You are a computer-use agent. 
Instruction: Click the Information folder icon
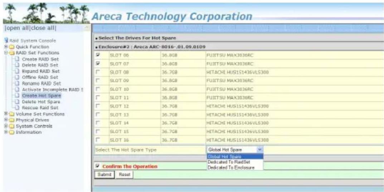pos(12,132)
